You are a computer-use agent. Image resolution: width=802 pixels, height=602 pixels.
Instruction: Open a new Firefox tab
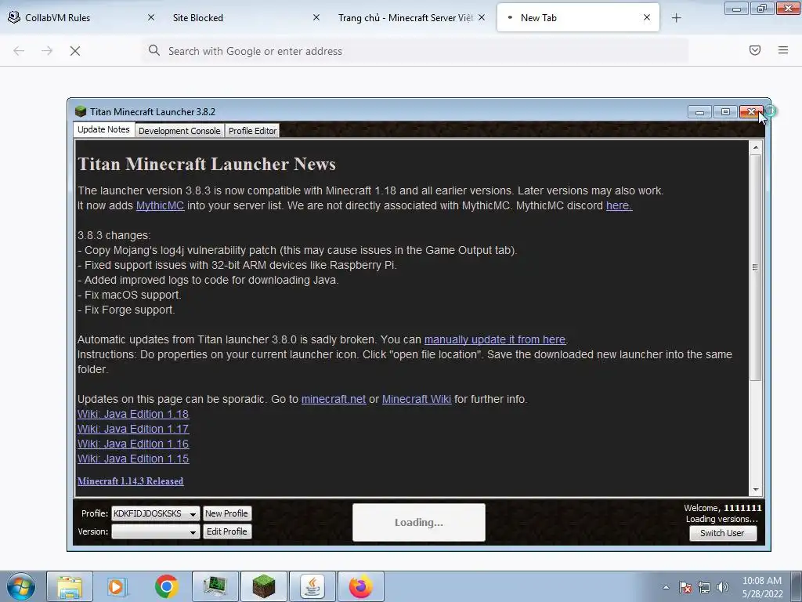tap(676, 18)
